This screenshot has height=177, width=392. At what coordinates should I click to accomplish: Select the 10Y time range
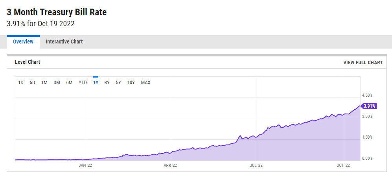pos(131,83)
